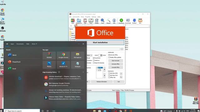Select the Microsoft Office archive on desktop
200x112 pixels.
click(x=196, y=101)
